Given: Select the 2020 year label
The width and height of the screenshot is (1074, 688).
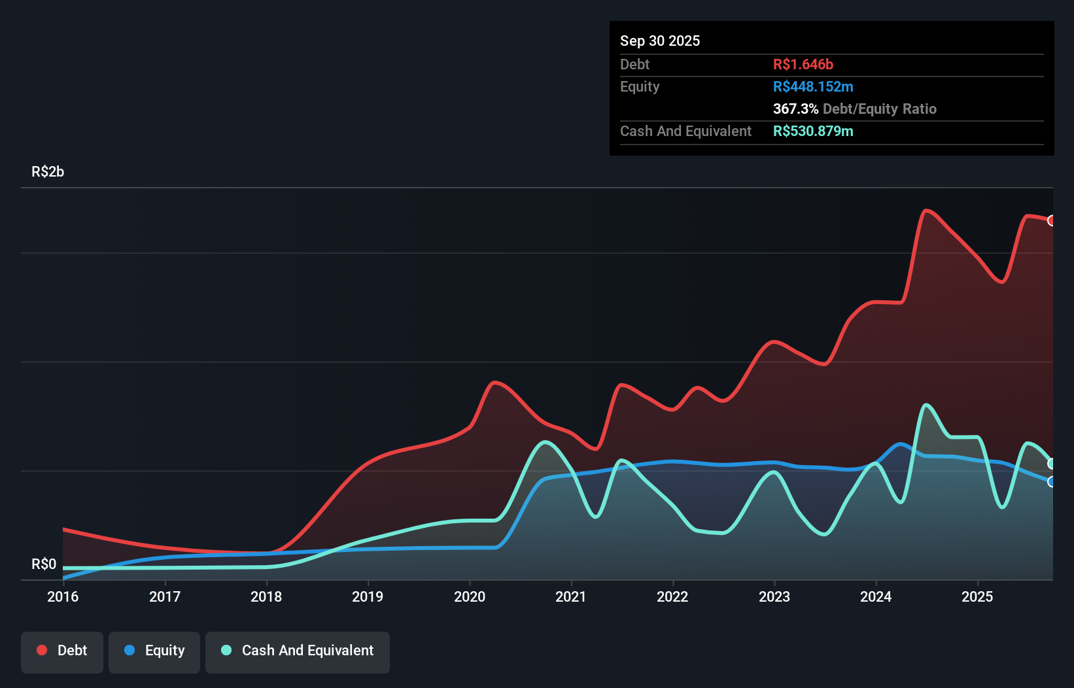Looking at the screenshot, I should [x=470, y=596].
